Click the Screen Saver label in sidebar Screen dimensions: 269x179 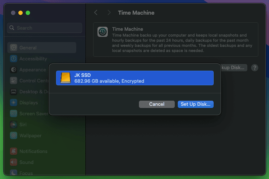[34, 113]
